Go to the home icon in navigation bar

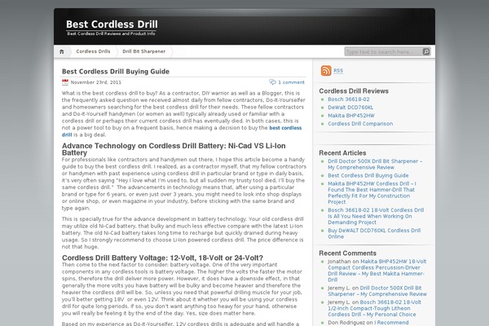pos(62,51)
